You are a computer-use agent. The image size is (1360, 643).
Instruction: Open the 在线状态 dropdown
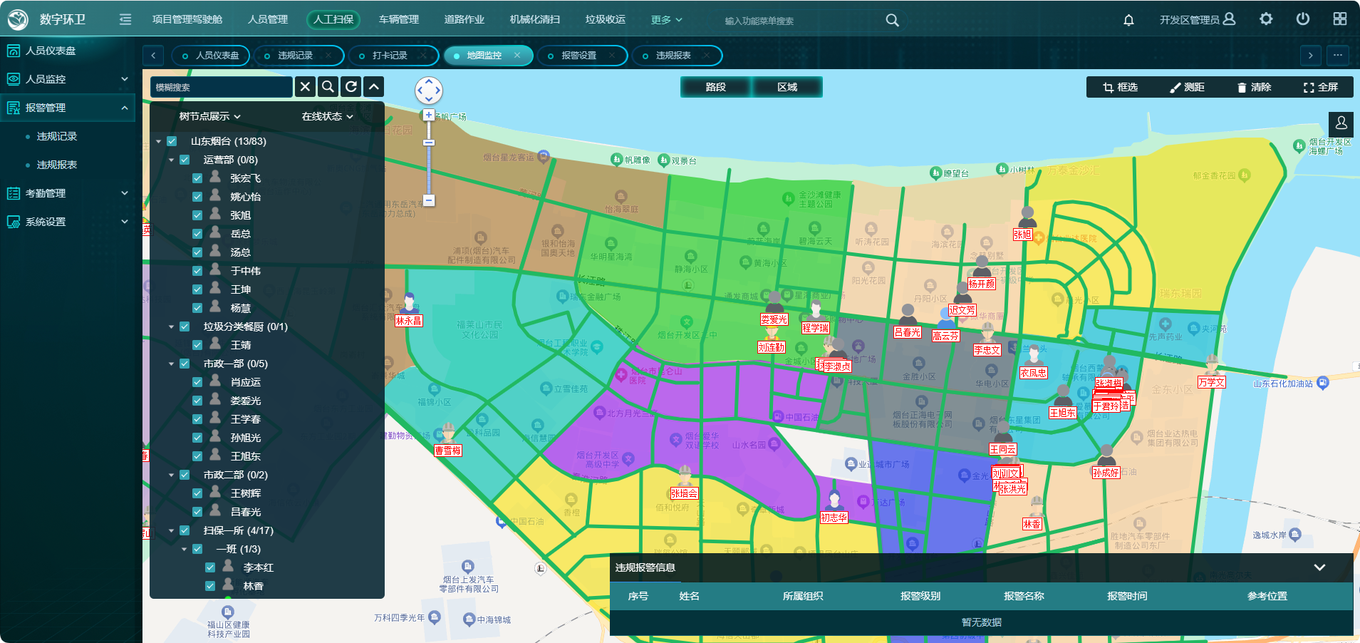tap(327, 116)
